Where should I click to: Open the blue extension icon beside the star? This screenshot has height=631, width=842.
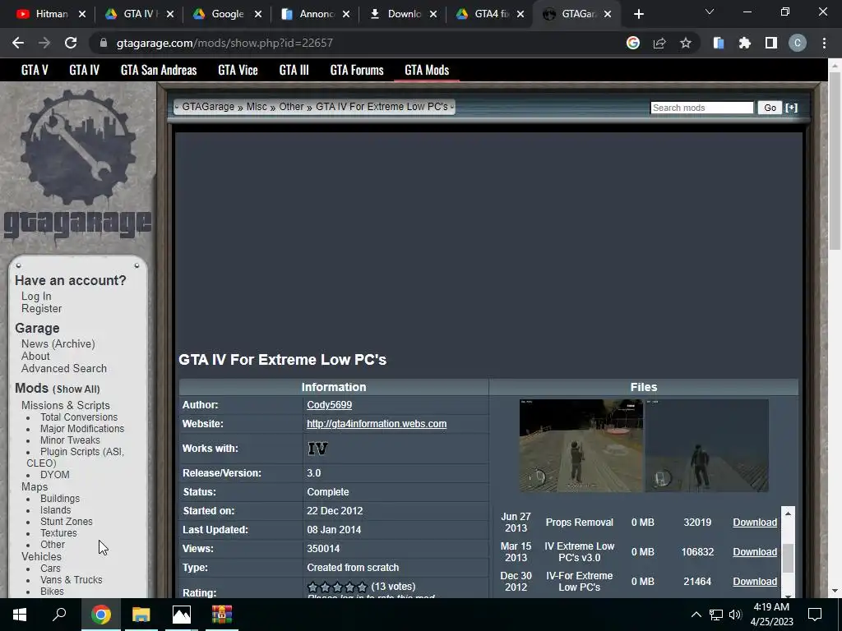[x=719, y=43]
